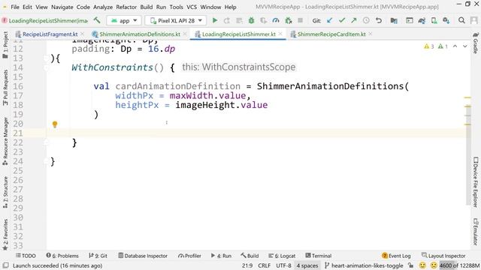Click the file lock read-only toggle
481x270 pixels.
coord(411,265)
